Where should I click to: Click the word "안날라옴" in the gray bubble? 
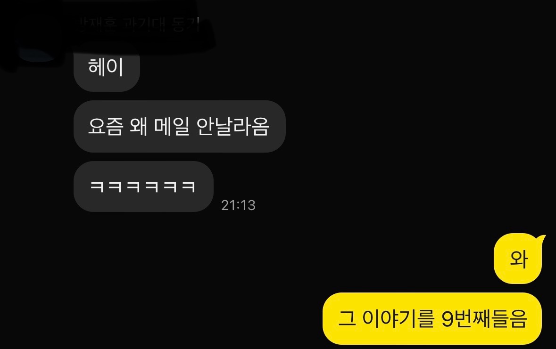[232, 127]
